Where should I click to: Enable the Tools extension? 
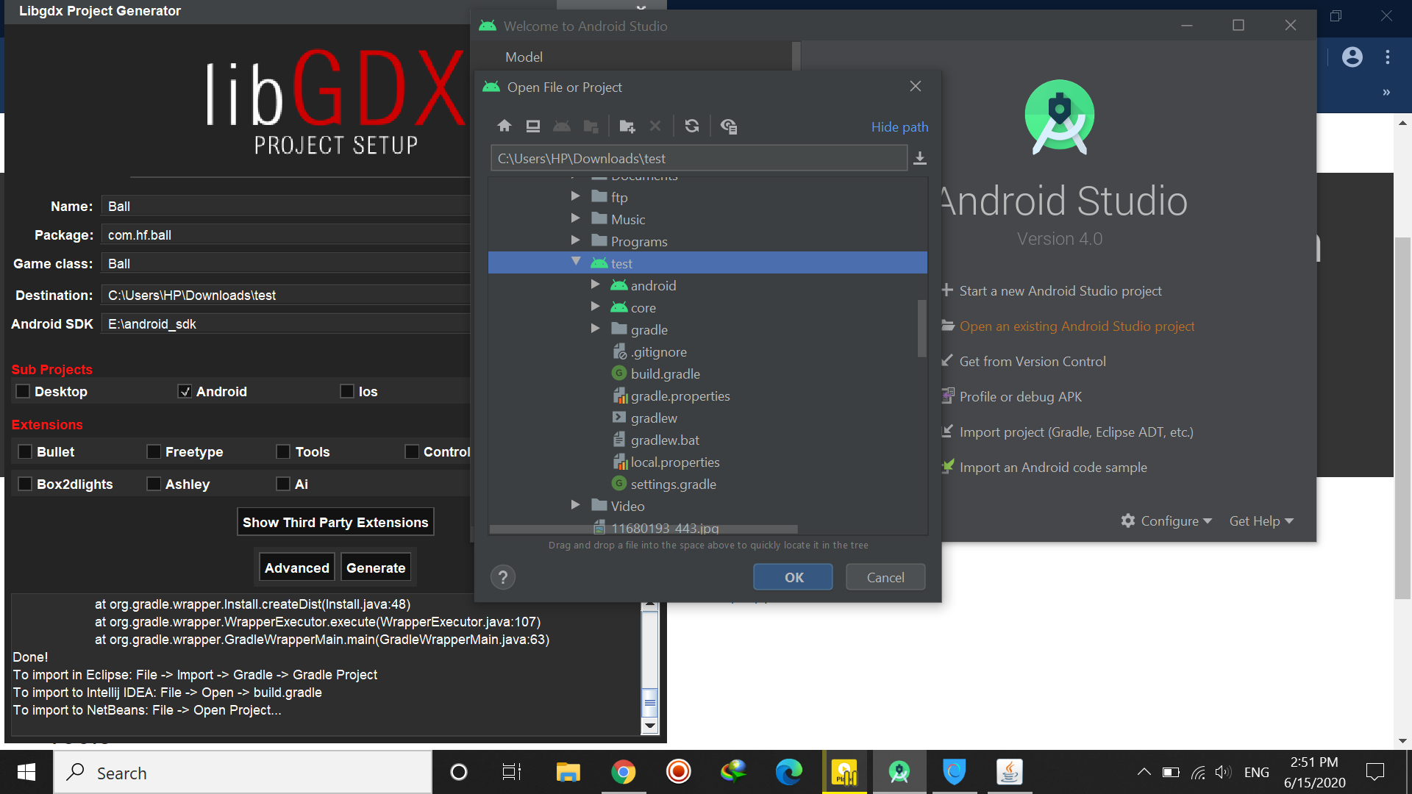(x=283, y=451)
